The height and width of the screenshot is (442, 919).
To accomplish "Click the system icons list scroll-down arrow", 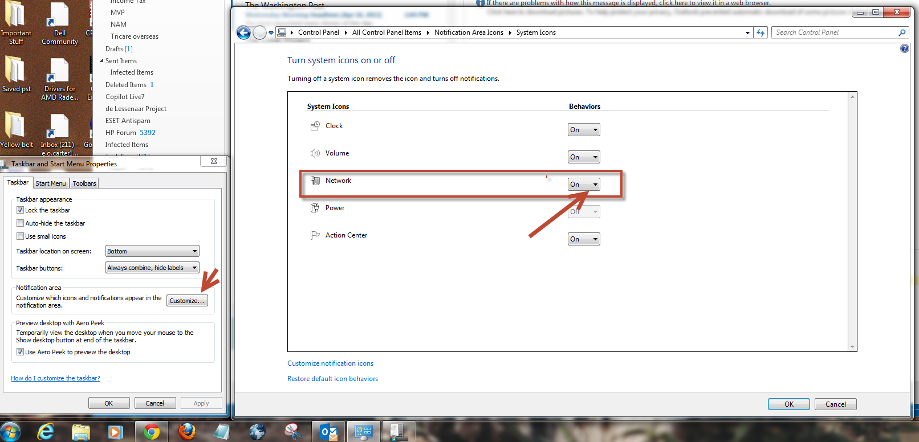I will 852,347.
